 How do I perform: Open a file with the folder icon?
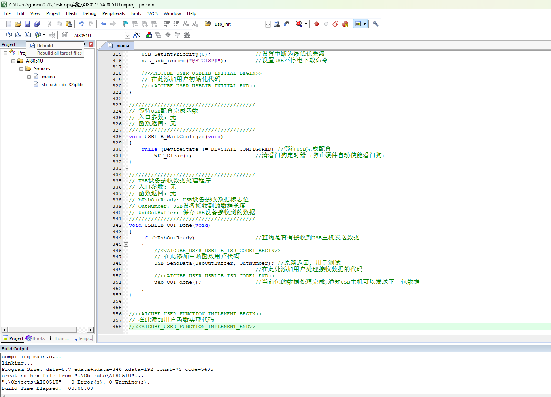tap(18, 24)
